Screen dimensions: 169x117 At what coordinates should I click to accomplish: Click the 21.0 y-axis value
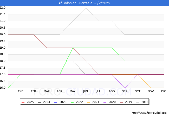point(3,21)
